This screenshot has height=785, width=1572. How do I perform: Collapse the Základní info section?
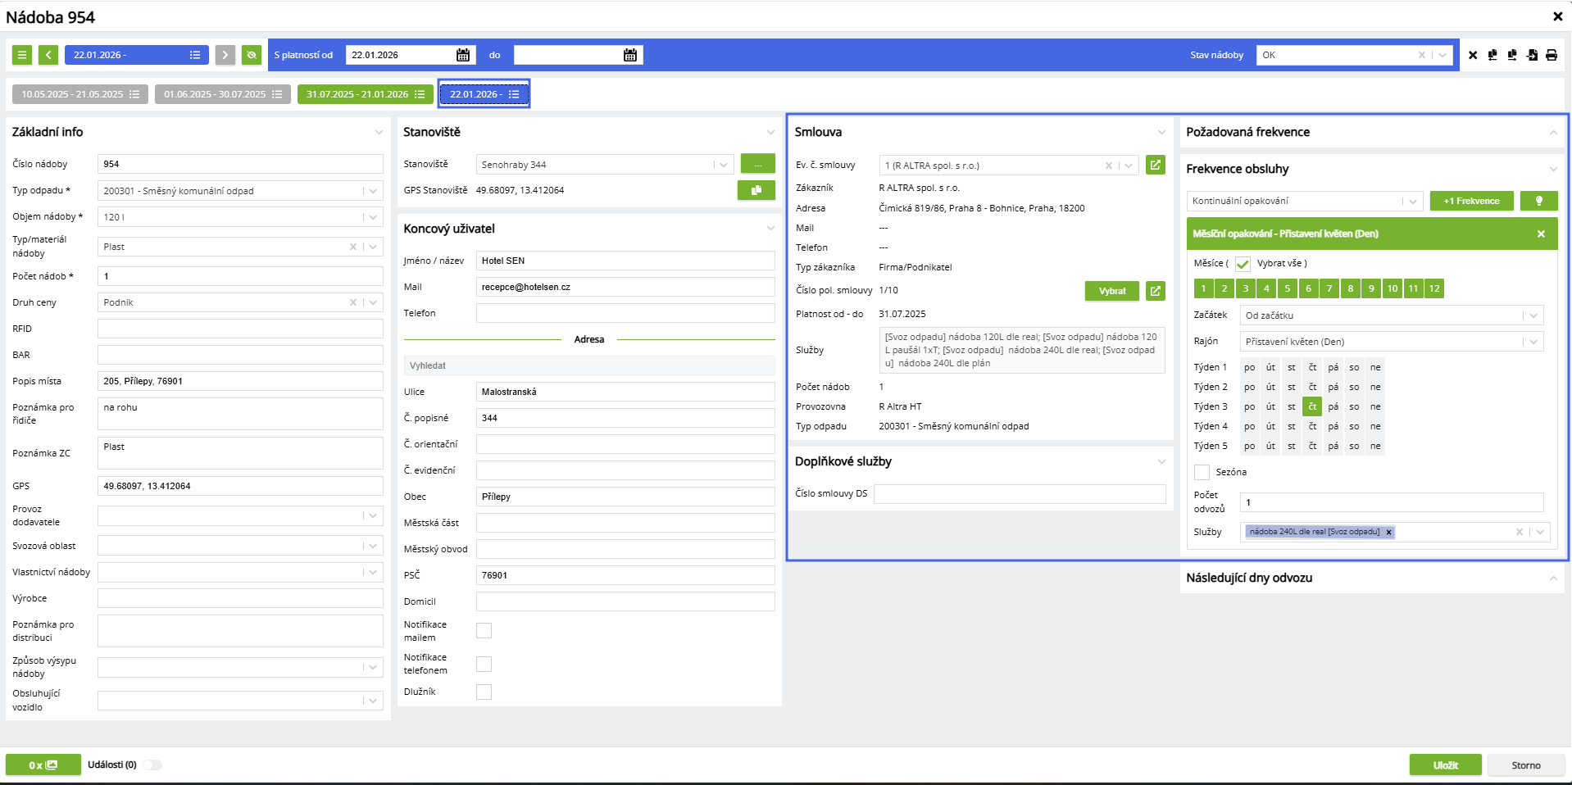click(379, 132)
